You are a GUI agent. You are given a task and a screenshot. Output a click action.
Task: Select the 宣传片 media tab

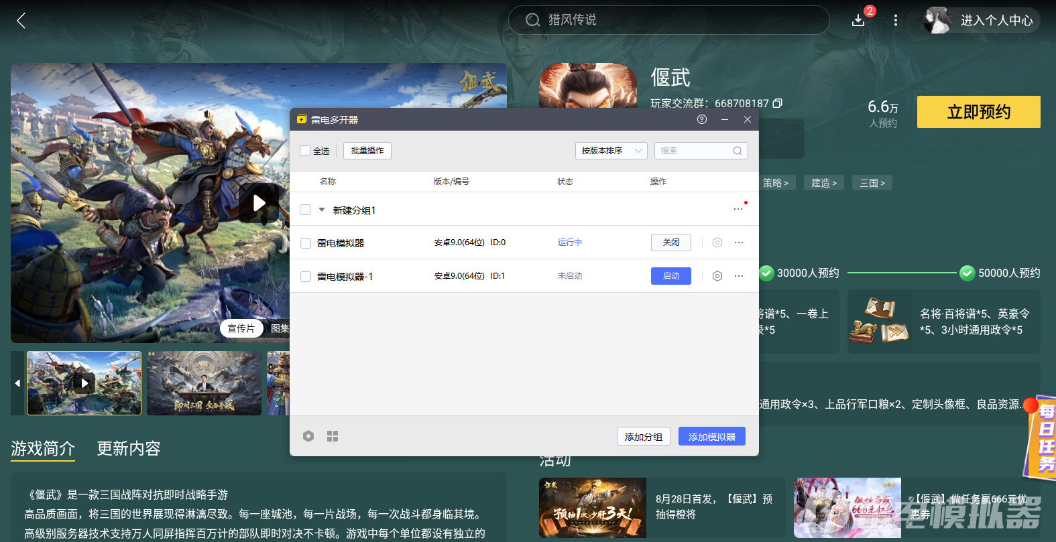(x=241, y=328)
